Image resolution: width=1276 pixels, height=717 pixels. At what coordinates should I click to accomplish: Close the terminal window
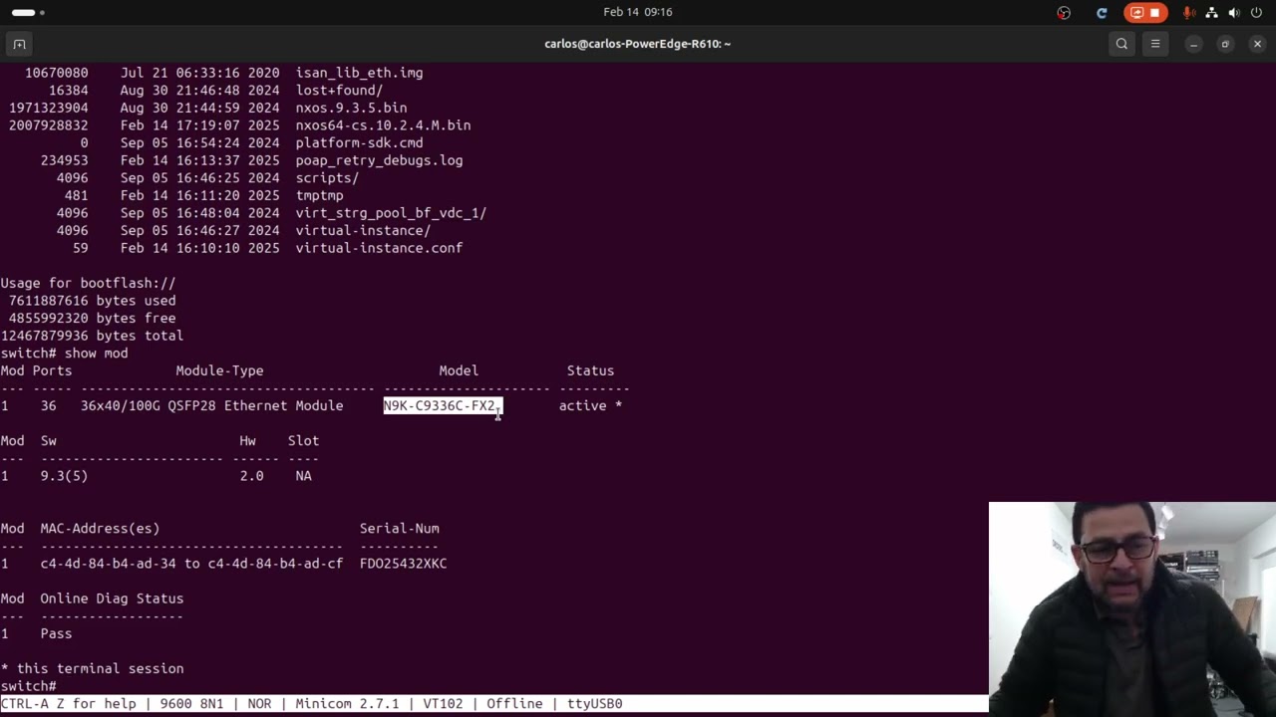[x=1257, y=44]
